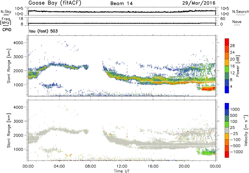
Task: Pick the red bottom swatch on velocity colorbar
Action: (227, 155)
